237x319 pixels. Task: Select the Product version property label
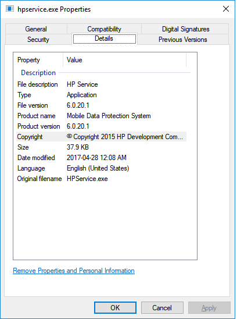[38, 126]
